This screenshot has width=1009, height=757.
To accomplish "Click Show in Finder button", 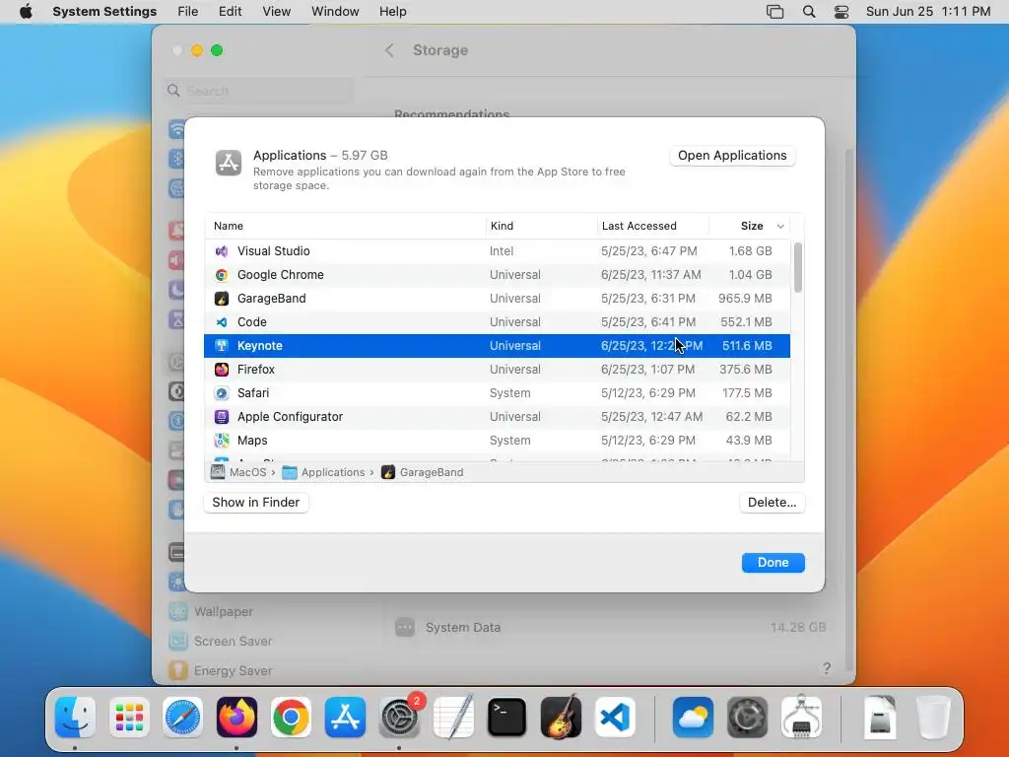I will pyautogui.click(x=256, y=503).
